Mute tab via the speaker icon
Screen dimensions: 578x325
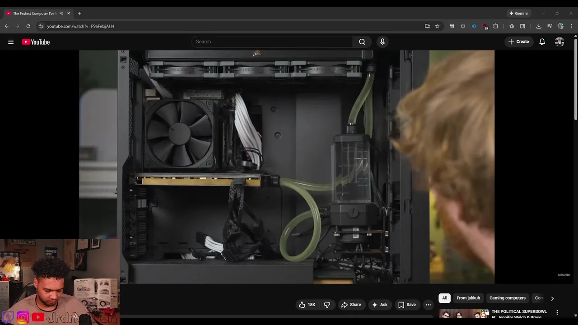61,13
